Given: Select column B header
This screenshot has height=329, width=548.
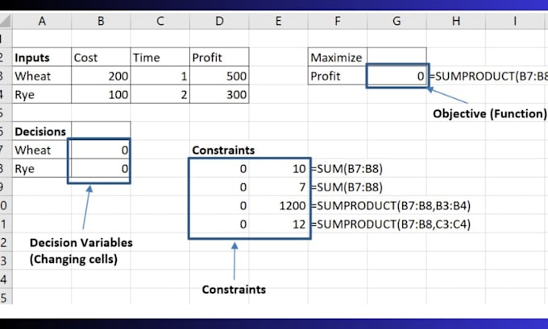Looking at the screenshot, I should 101,21.
